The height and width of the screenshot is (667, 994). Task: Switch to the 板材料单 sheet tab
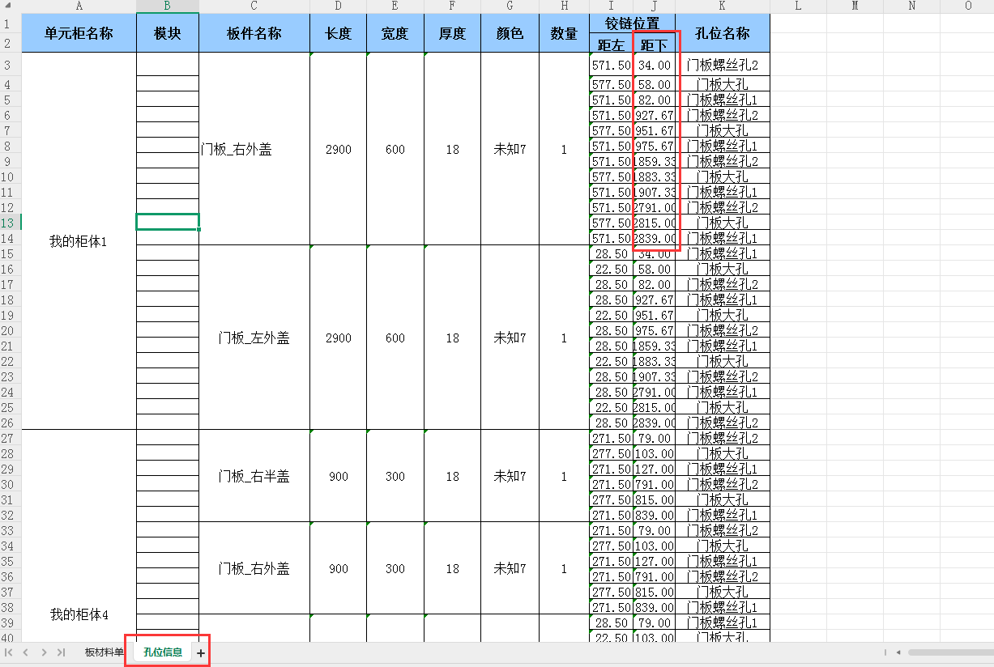pyautogui.click(x=105, y=652)
